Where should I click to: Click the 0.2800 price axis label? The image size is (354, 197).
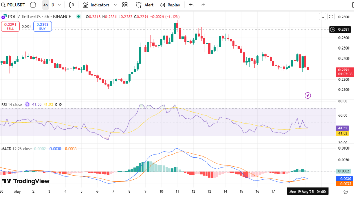(344, 17)
